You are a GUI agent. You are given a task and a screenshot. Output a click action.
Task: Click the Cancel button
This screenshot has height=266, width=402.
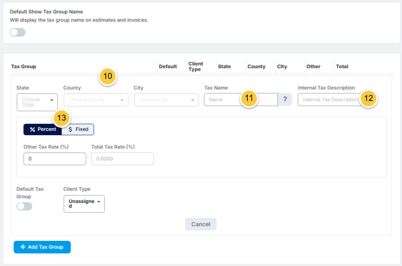coord(201,224)
